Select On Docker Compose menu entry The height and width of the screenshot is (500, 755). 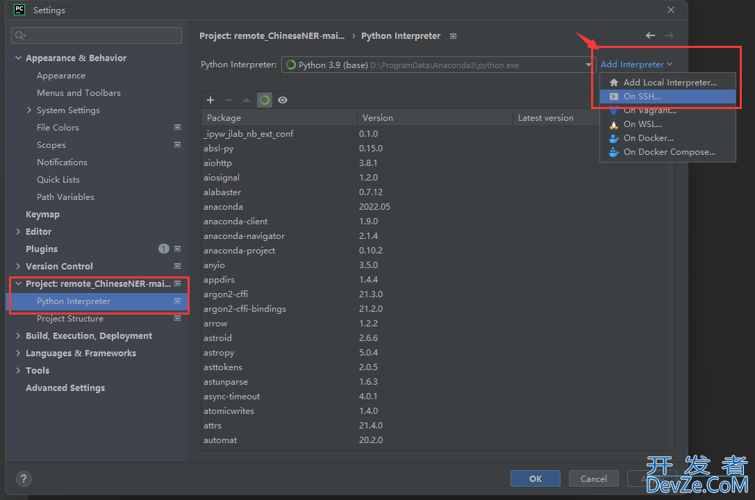pos(667,152)
